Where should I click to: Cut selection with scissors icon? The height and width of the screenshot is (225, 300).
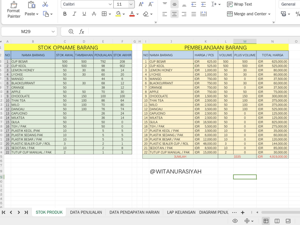point(45,4)
